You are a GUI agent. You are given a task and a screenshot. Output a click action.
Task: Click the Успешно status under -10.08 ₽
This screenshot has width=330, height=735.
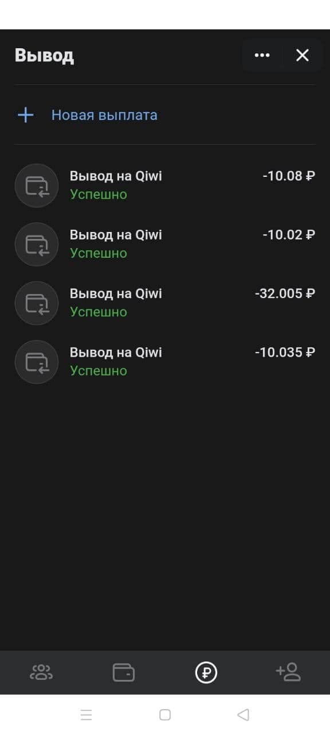[x=99, y=195]
